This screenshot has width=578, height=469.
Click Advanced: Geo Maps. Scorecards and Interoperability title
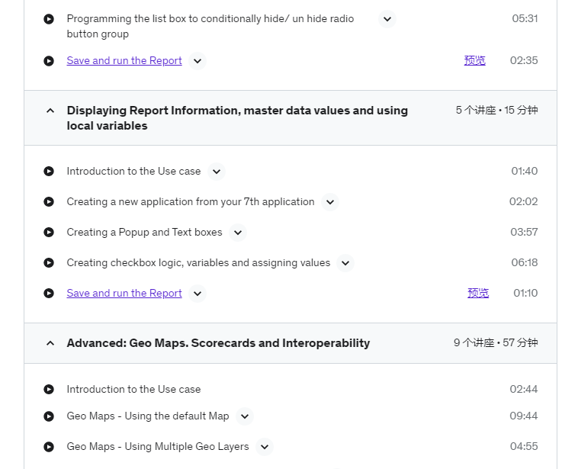(x=218, y=343)
